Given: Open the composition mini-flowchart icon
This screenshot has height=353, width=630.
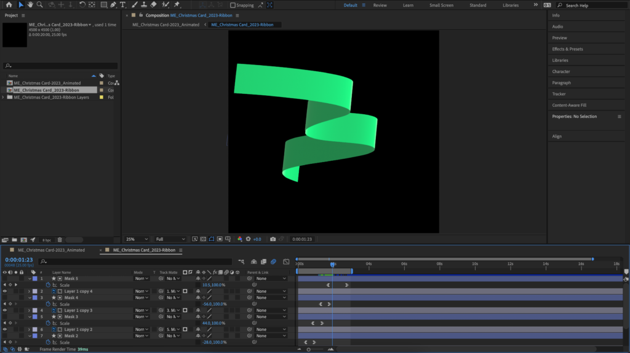Looking at the screenshot, I should pyautogui.click(x=241, y=262).
